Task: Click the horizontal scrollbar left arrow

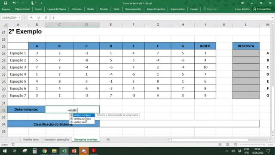Action: pyautogui.click(x=170, y=139)
